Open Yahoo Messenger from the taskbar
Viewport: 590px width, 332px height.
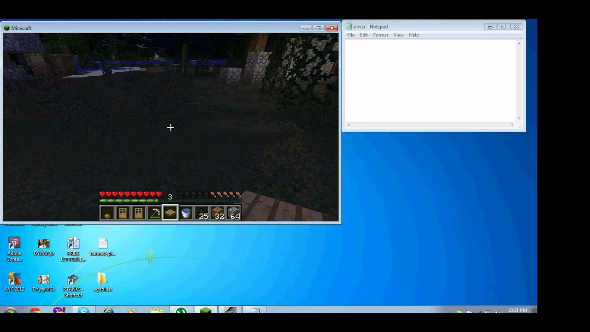[x=59, y=310]
